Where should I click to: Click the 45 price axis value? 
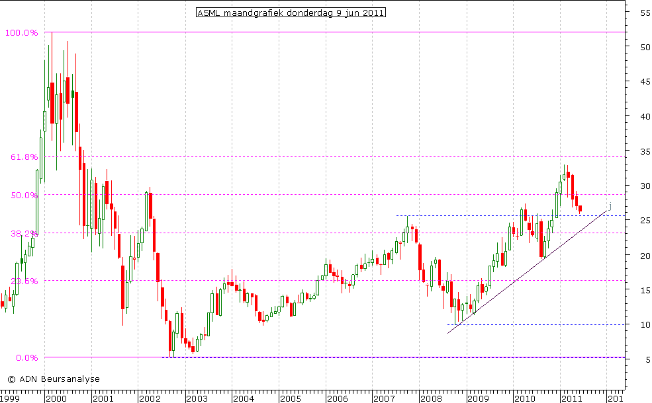[645, 82]
